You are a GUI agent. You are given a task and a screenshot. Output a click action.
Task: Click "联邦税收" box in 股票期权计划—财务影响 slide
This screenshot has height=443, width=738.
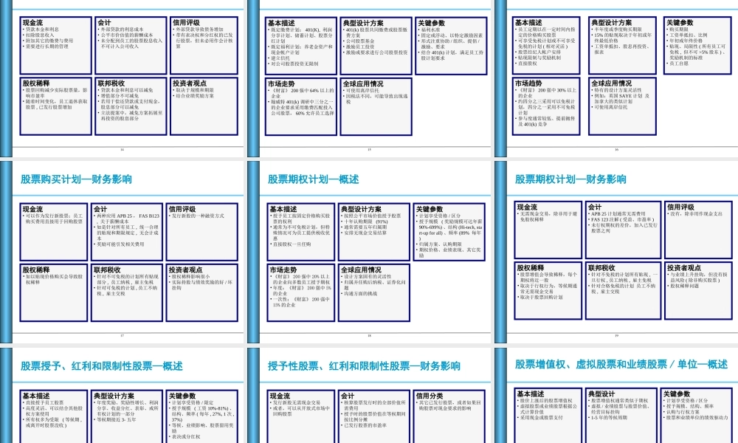(623, 290)
